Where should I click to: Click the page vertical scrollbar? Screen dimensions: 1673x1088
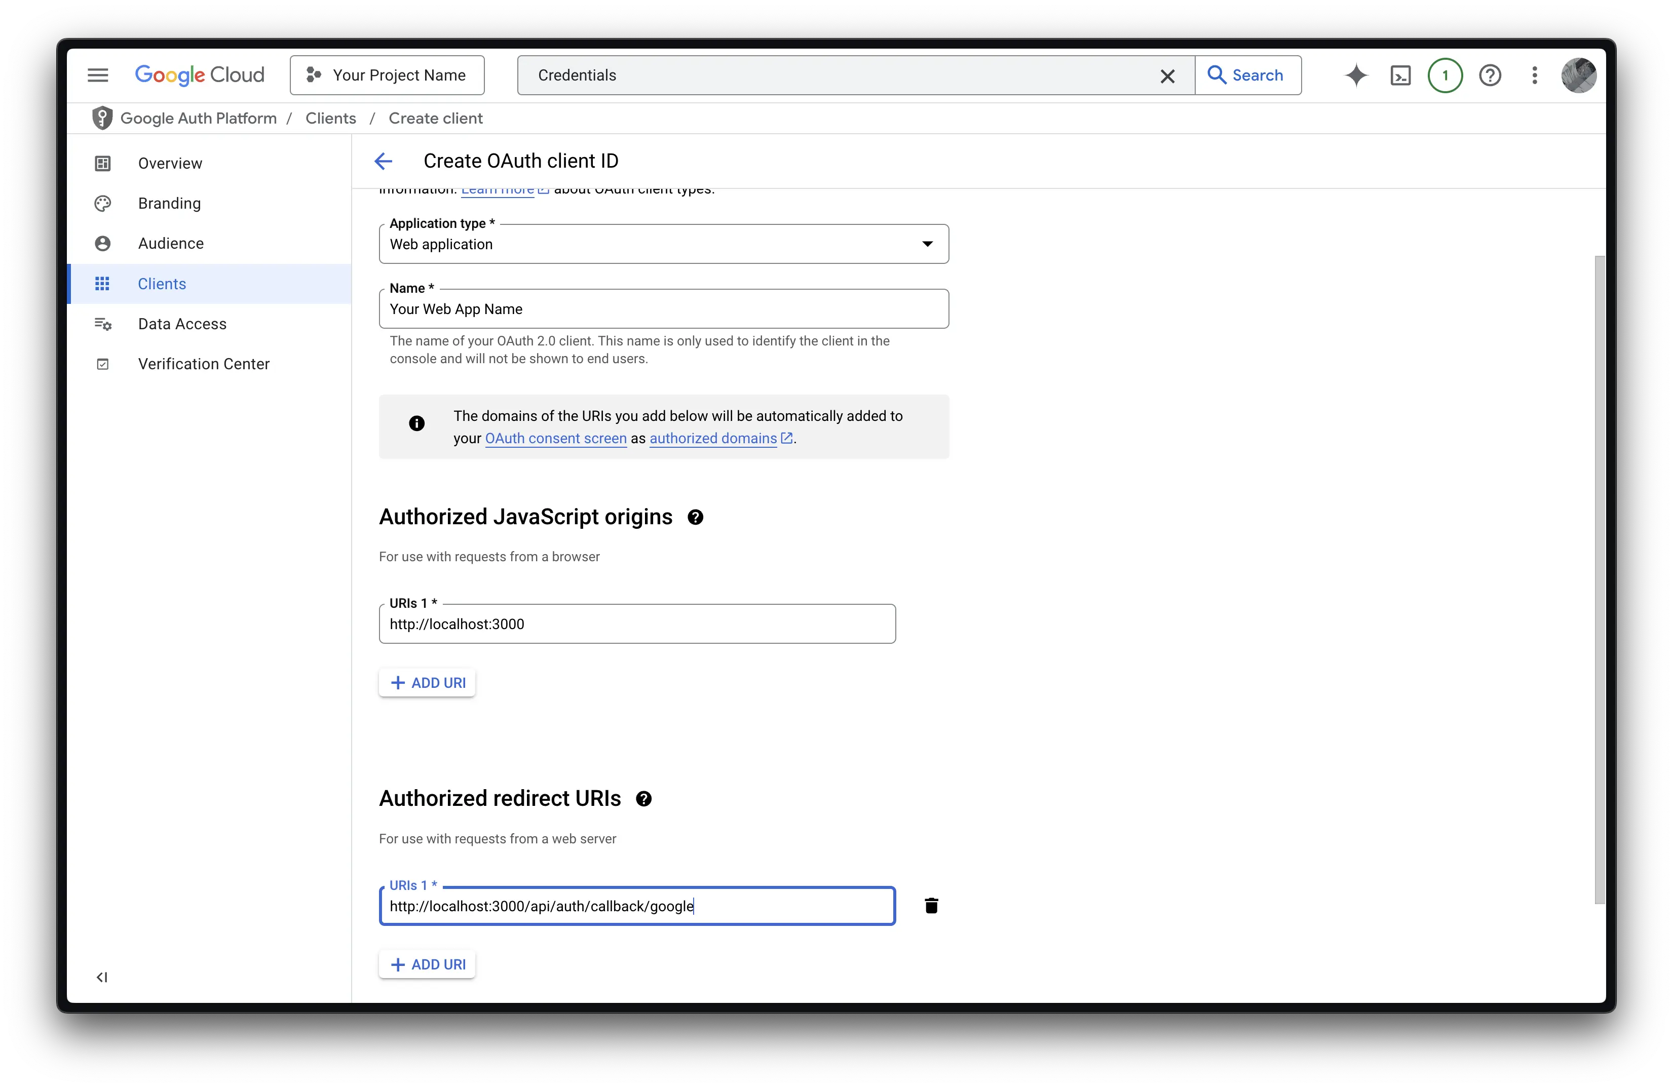(x=1600, y=580)
